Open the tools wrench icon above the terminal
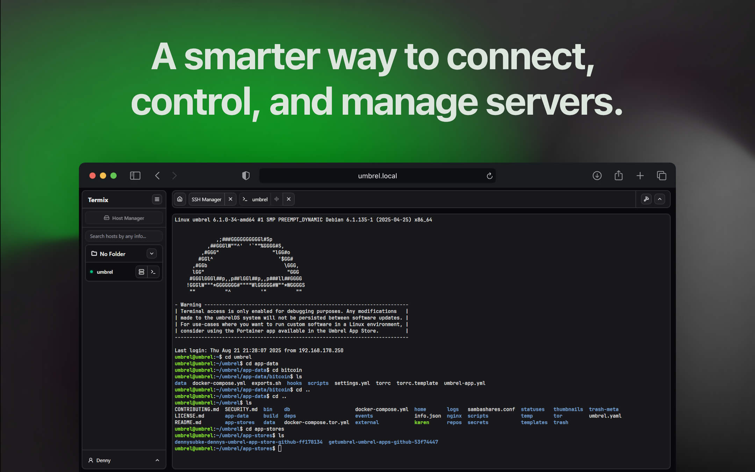The image size is (755, 472). click(x=645, y=199)
